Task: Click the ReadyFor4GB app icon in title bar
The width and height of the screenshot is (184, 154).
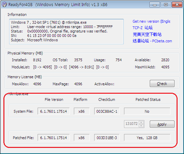Action: pyautogui.click(x=4, y=5)
